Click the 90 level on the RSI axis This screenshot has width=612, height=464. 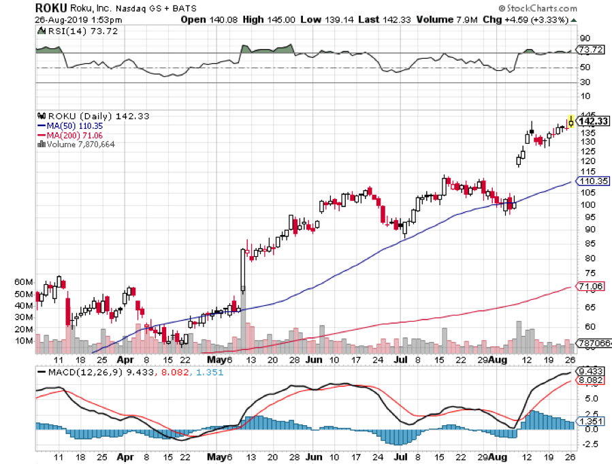pyautogui.click(x=585, y=38)
